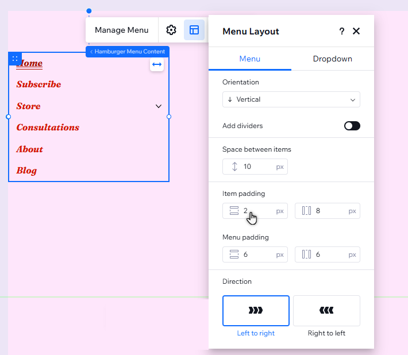Click Space between items field
This screenshot has height=355, width=408.
click(x=255, y=167)
